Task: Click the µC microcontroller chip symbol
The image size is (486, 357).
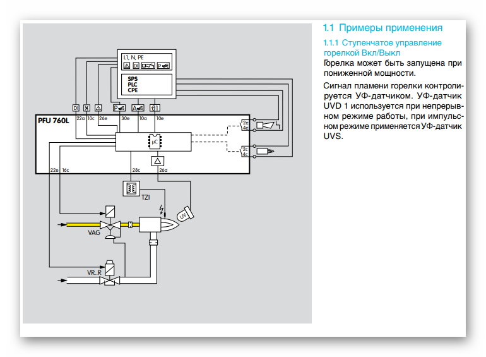Action: click(x=153, y=142)
